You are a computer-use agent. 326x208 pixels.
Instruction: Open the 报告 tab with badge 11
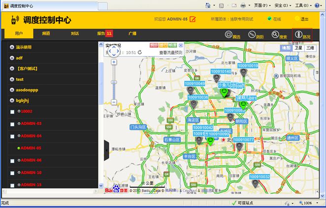[105, 33]
